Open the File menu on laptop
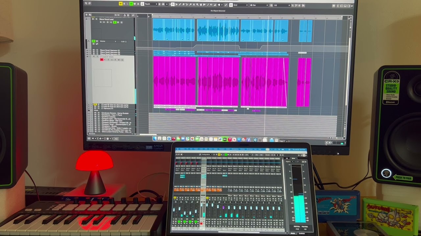Image resolution: width=421 pixels, height=236 pixels. [187, 149]
